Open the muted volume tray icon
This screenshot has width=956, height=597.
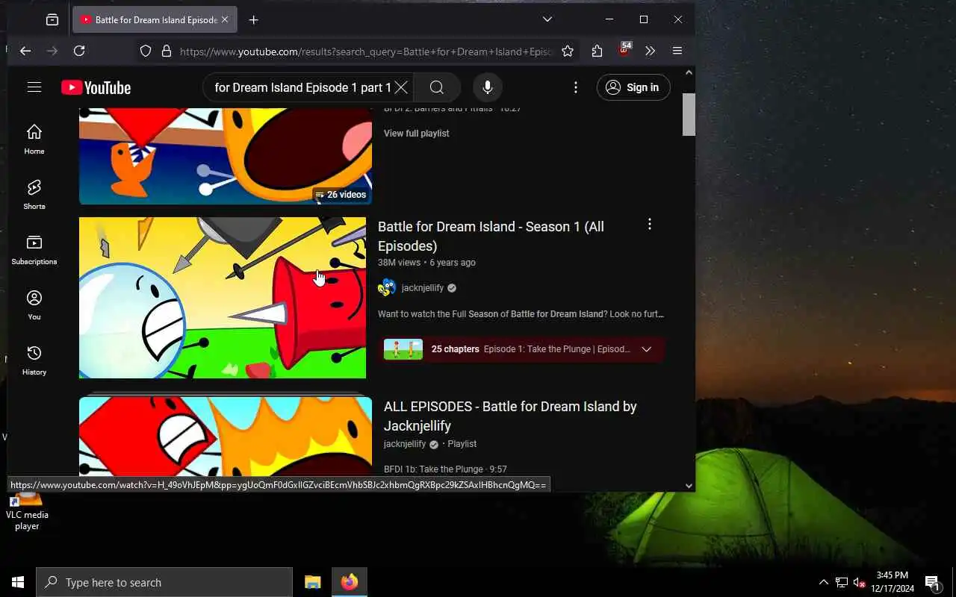click(x=860, y=582)
